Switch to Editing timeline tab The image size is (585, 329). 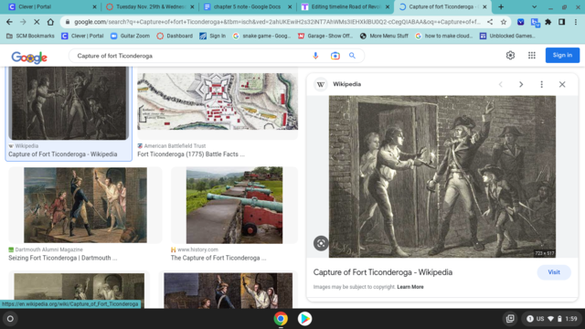click(x=346, y=6)
